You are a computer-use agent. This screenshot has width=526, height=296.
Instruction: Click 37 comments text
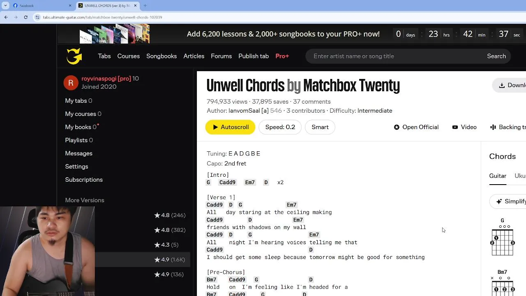click(x=311, y=102)
